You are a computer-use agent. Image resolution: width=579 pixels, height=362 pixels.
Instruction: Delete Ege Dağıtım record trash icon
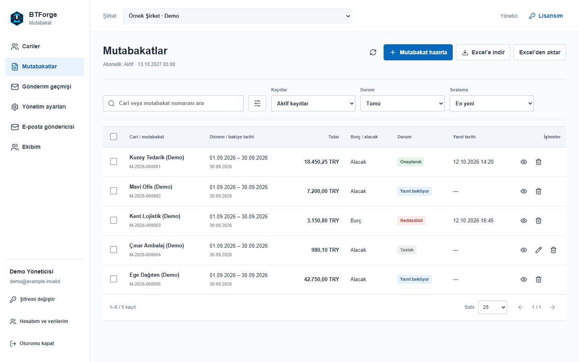coord(538,279)
